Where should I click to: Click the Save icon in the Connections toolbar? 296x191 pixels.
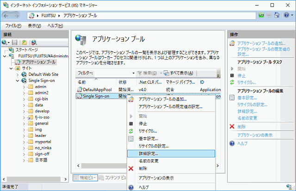tap(15, 43)
